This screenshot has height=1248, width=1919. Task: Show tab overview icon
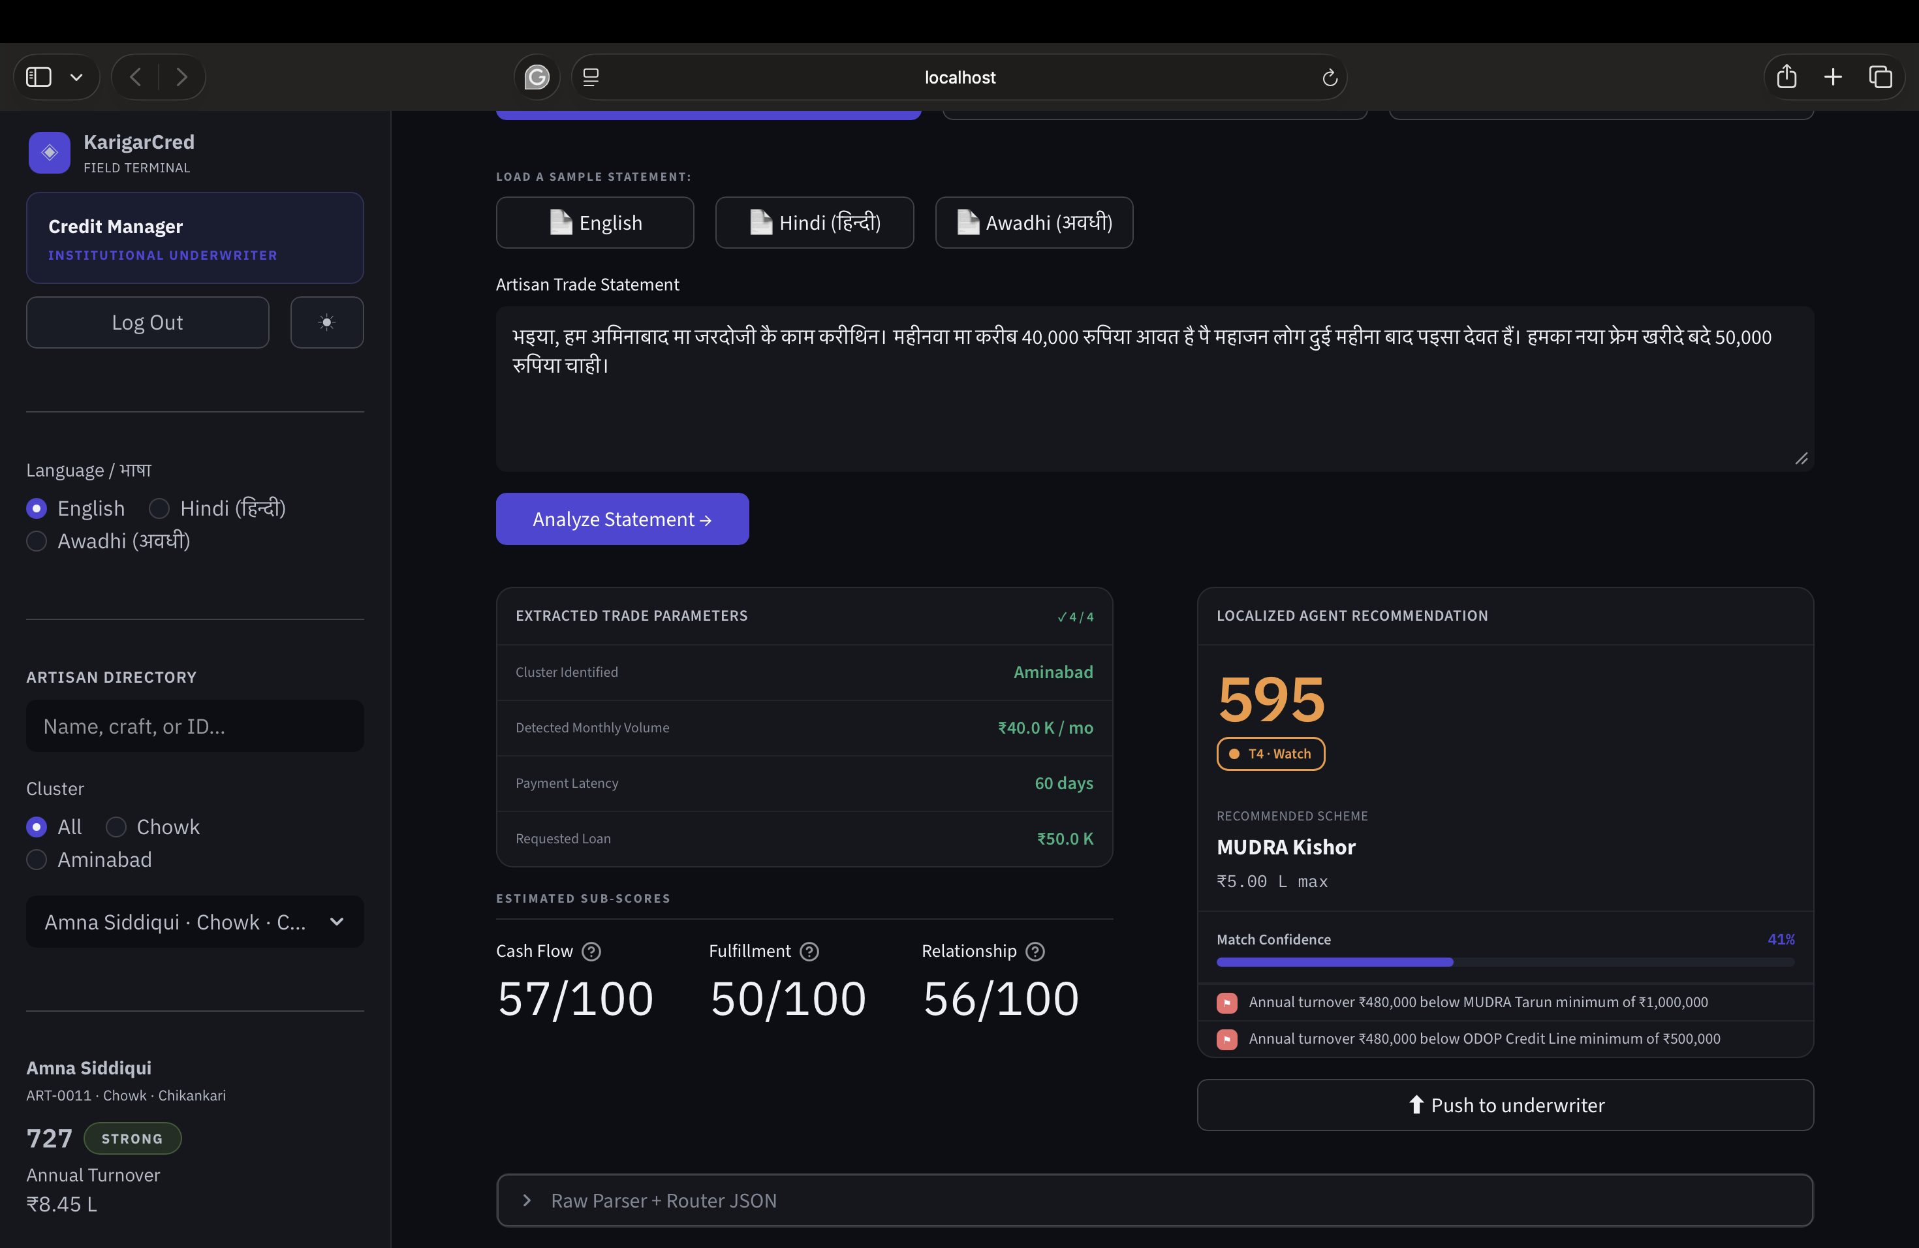point(1880,76)
